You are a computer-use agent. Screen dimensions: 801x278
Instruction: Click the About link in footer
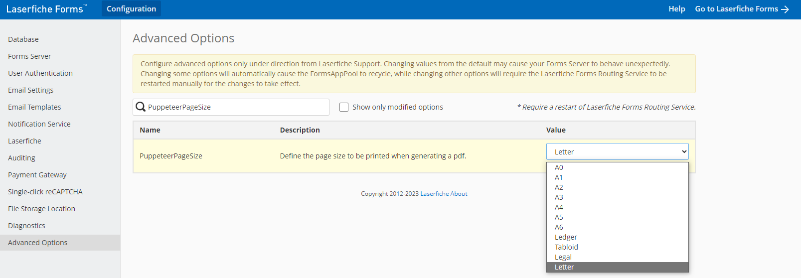459,194
